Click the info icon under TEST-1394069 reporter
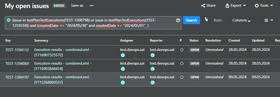Image resolution: width=280 pixels, height=97 pixels. [153, 69]
